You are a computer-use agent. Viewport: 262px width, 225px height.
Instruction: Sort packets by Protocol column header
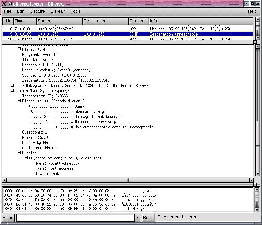pos(139,21)
